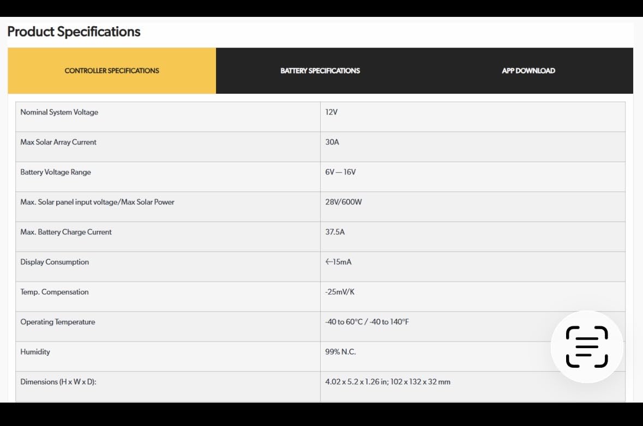Click the 28V/600W value

[x=344, y=202]
